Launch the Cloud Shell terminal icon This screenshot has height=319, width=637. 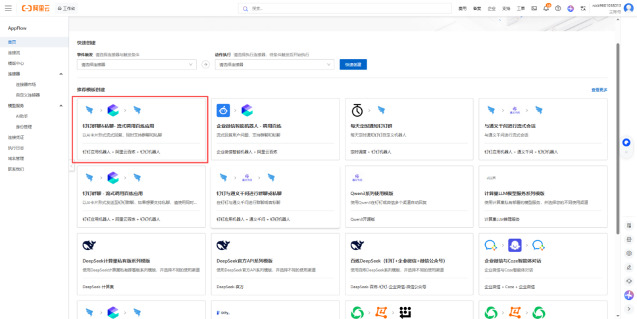point(534,8)
